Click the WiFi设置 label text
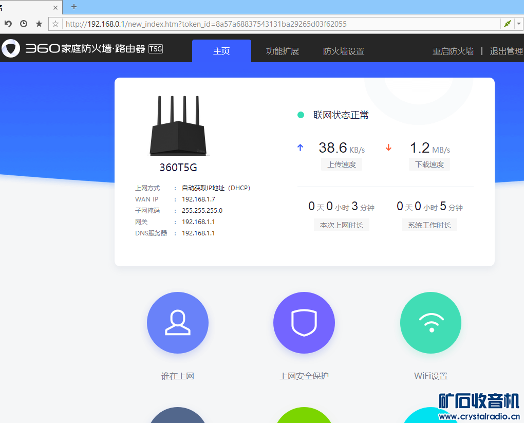The image size is (524, 423). 431,376
